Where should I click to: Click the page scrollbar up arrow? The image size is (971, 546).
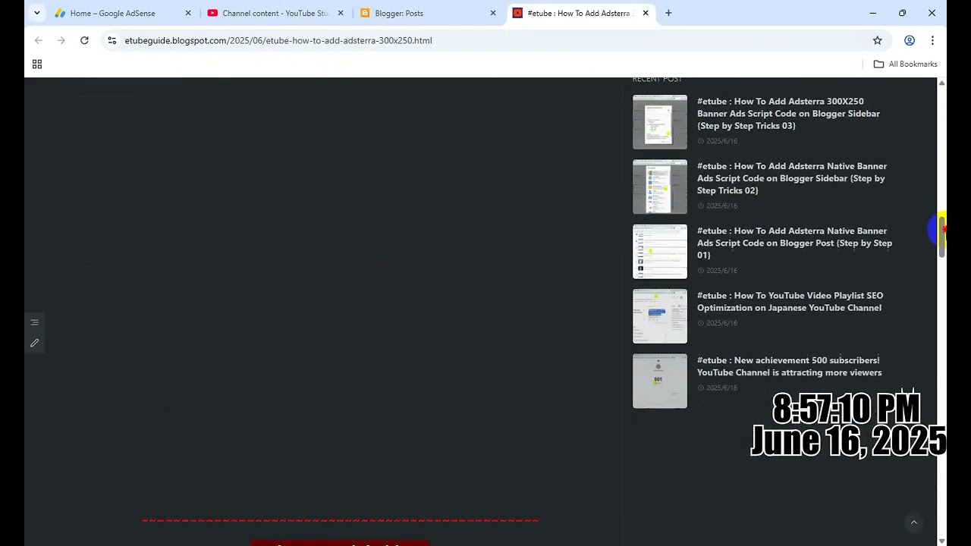pyautogui.click(x=942, y=83)
